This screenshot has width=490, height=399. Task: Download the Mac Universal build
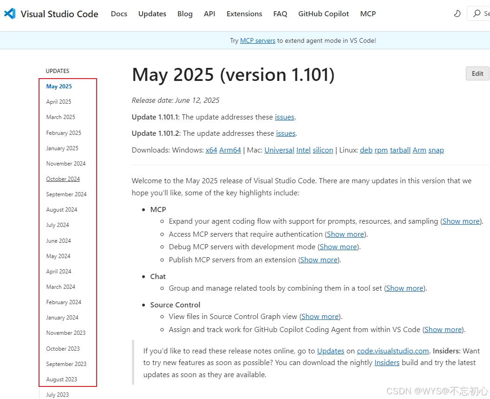[x=280, y=150]
